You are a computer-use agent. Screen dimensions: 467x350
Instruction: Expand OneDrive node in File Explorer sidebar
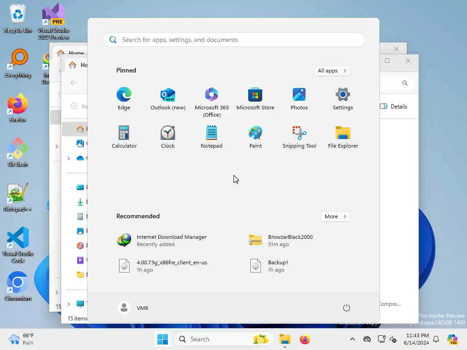click(69, 158)
